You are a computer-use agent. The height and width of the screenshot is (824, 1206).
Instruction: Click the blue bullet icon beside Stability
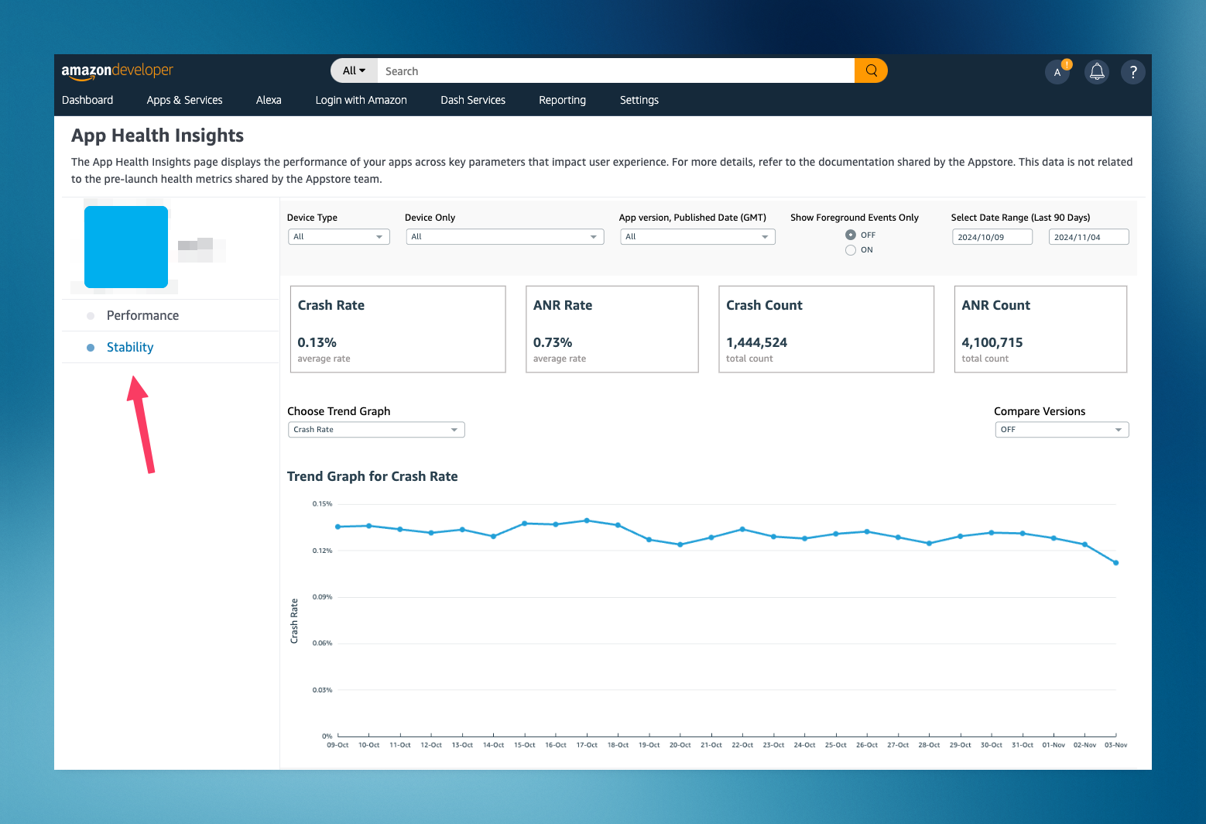pyautogui.click(x=90, y=347)
